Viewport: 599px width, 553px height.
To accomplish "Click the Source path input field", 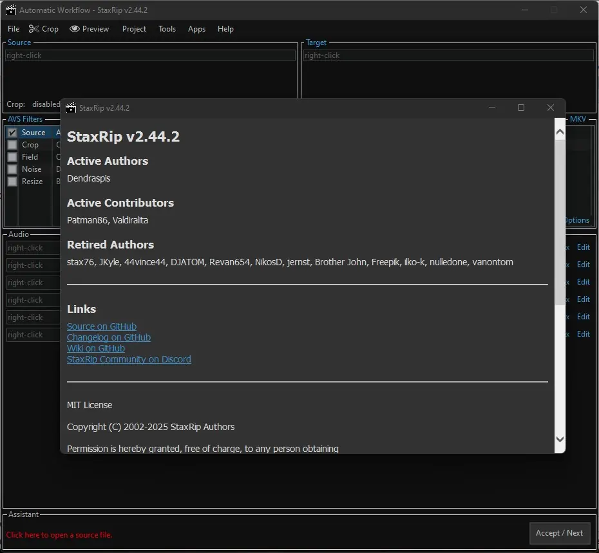I will coord(150,55).
